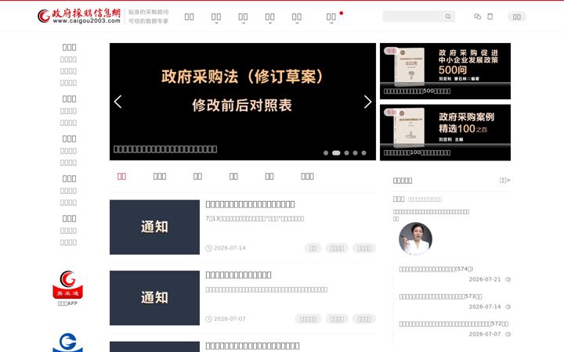
Task: Click the blue logo below the APP icon
Action: coord(67,343)
